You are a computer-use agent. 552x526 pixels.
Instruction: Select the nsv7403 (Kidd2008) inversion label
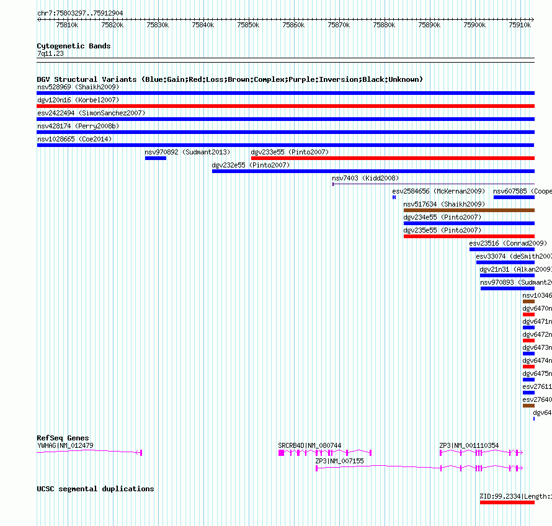point(365,178)
